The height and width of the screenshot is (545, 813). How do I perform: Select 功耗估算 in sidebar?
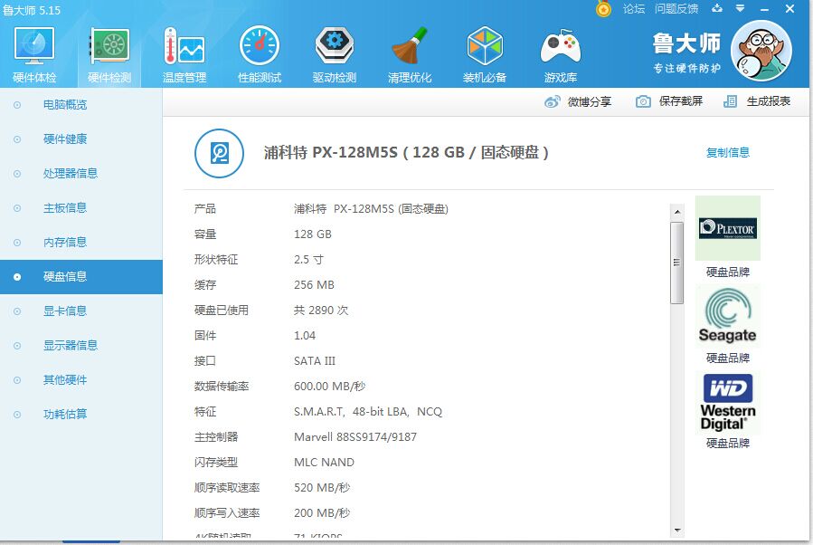80,415
